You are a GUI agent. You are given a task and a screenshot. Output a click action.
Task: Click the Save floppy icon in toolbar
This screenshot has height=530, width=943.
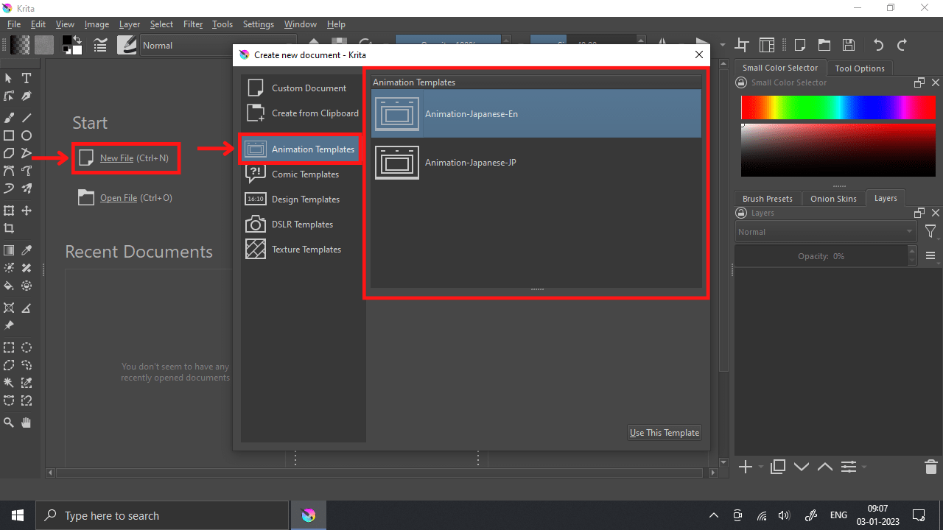[x=848, y=45]
